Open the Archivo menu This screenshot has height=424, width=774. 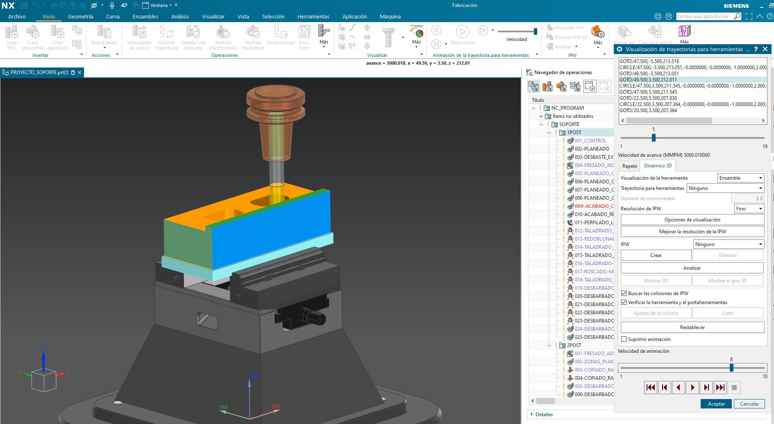pos(17,16)
